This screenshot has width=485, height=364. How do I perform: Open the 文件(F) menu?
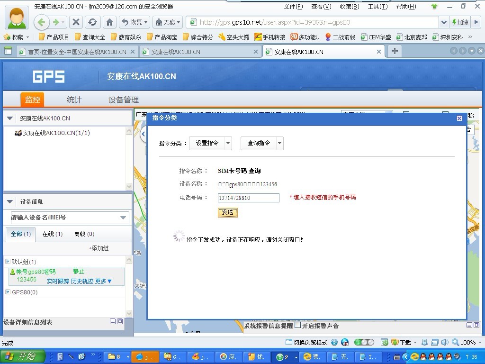tap(293, 7)
